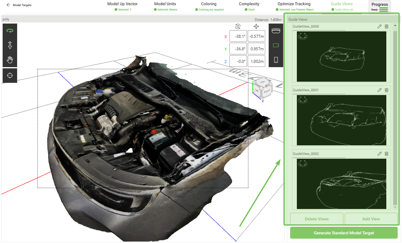Click the Guide Views panel scrollbar
This screenshot has width=402, height=243.
coord(395,116)
